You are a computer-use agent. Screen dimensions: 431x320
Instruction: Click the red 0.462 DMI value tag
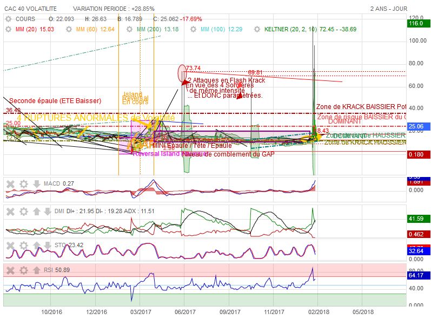coord(419,234)
